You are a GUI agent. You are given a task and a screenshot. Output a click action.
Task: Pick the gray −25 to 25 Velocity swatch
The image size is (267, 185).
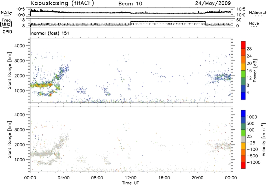click(x=243, y=140)
